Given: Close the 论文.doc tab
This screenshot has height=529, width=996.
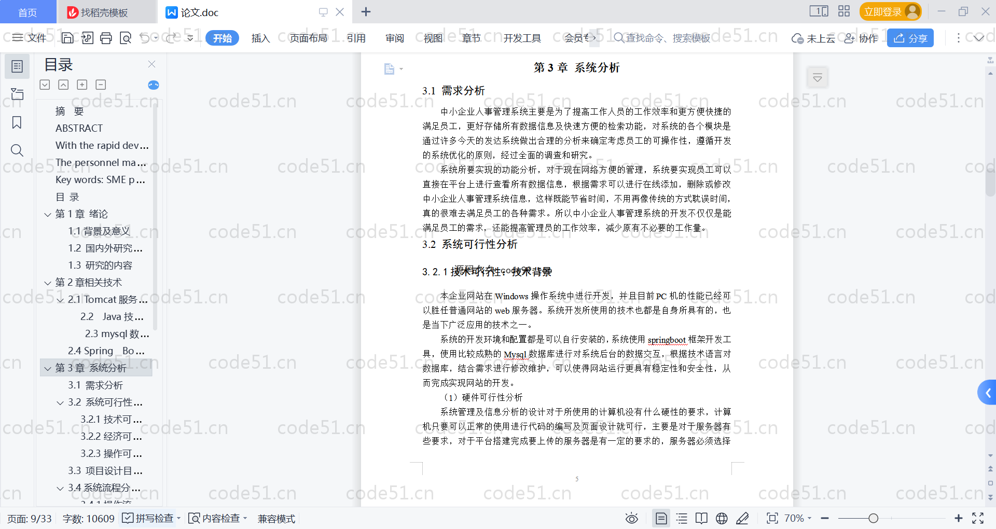Looking at the screenshot, I should (340, 11).
